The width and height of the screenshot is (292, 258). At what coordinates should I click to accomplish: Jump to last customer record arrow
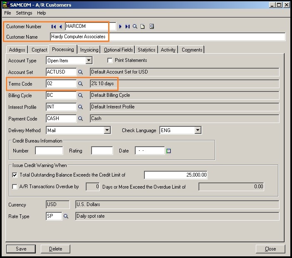point(127,27)
